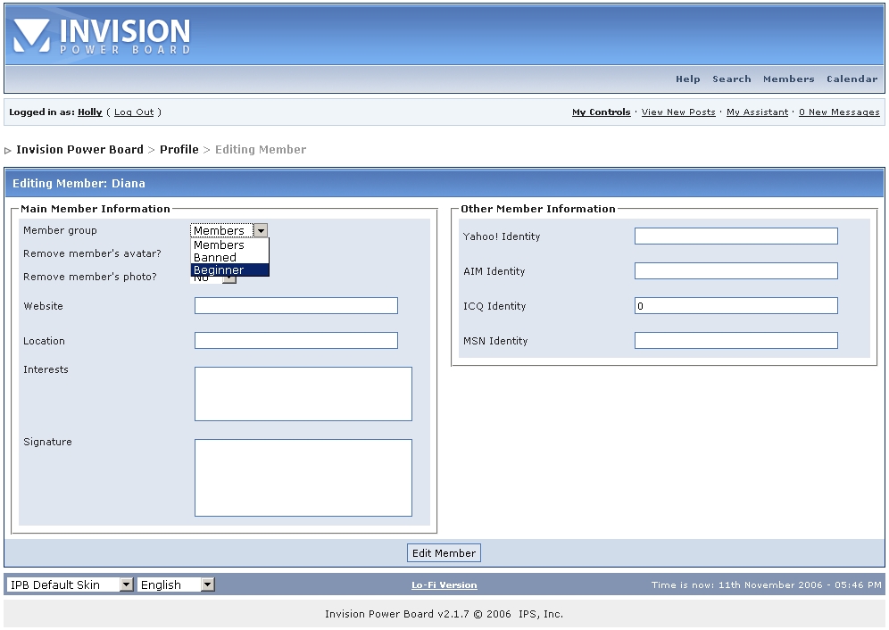This screenshot has height=630, width=889.
Task: Expand the English language dropdown
Action: (x=176, y=584)
